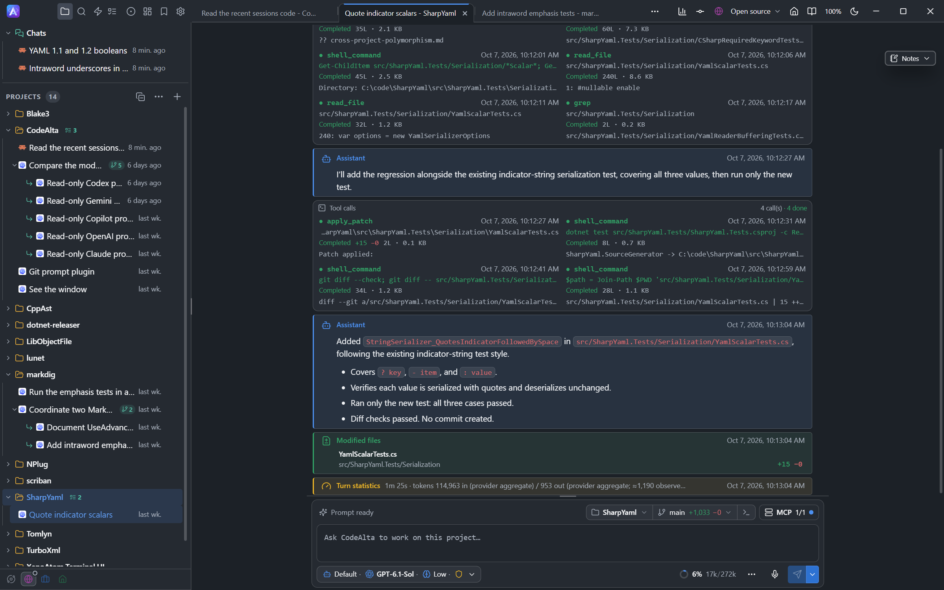Collapse the markdig project
944x590 pixels.
pos(8,374)
